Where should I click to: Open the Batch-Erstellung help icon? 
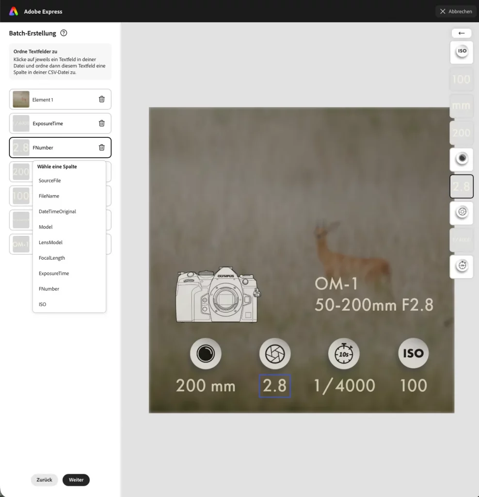(64, 33)
